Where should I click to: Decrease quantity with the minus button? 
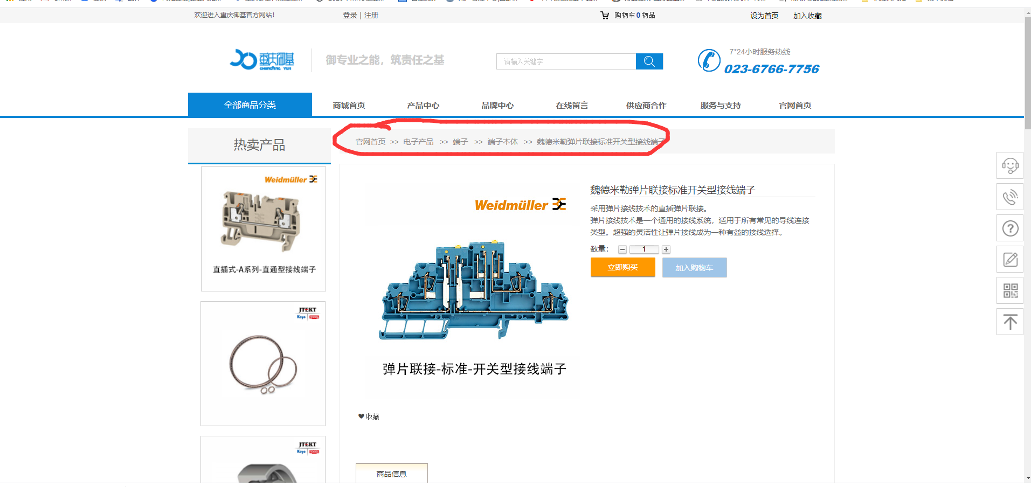click(622, 249)
